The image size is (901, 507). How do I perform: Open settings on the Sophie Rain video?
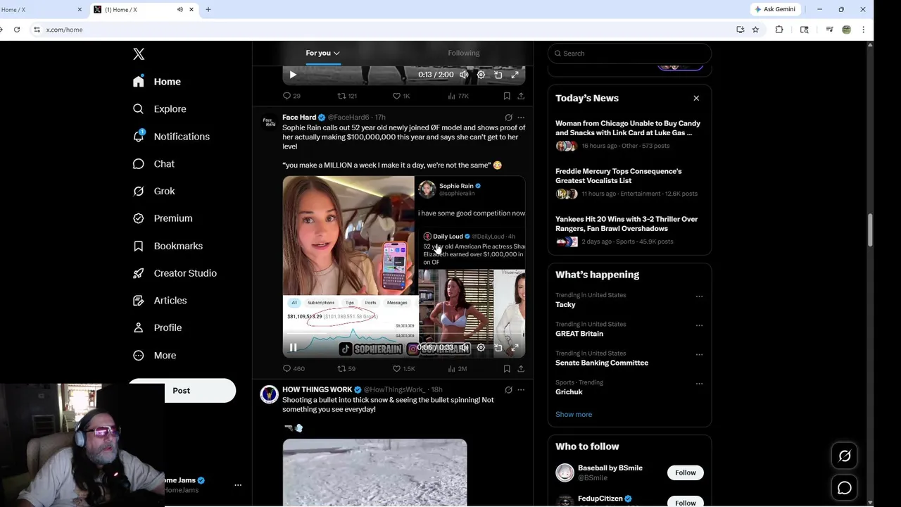click(481, 347)
